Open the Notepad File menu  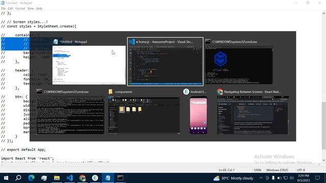pyautogui.click(x=4, y=9)
